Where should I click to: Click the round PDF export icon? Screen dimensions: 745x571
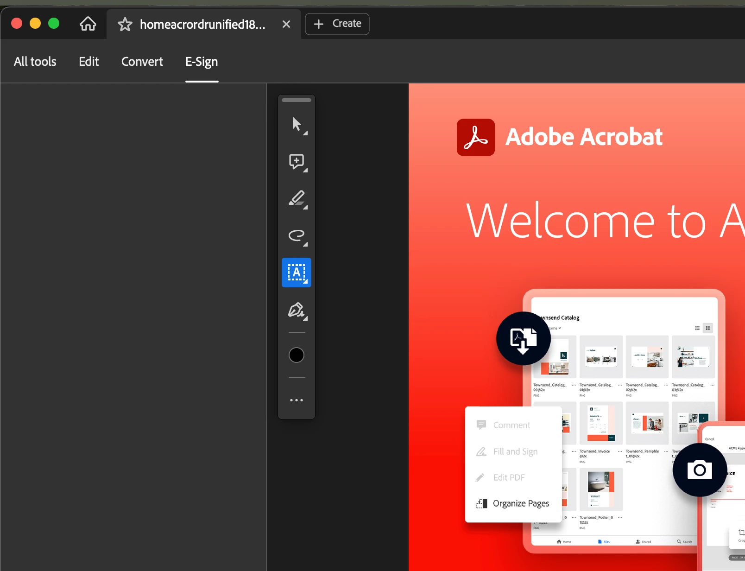[524, 338]
